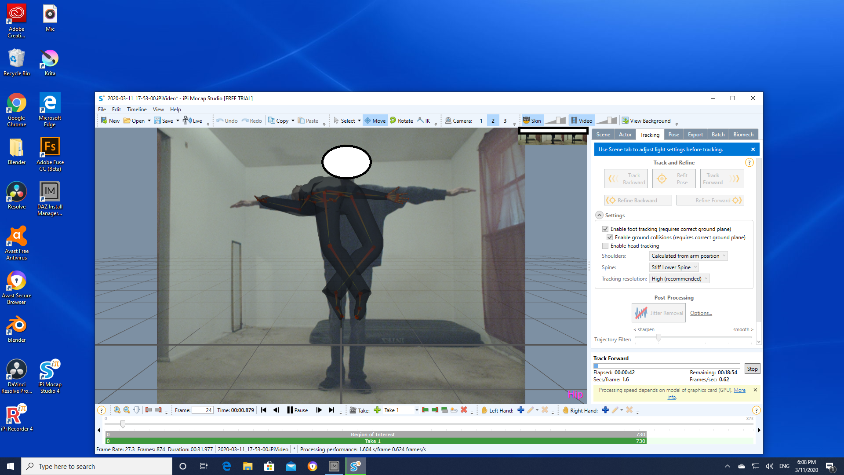Select the Rotate tool
The width and height of the screenshot is (844, 475).
coord(401,121)
